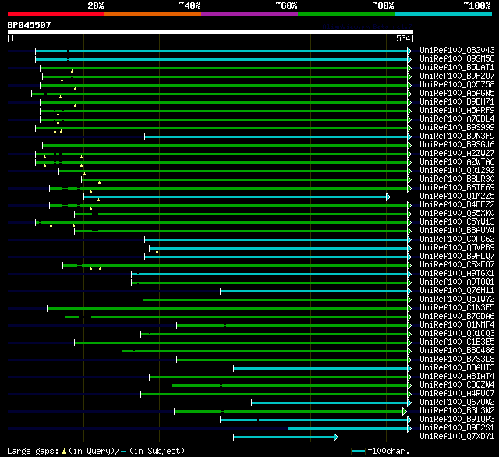Click the UniRef100_Q76H11 label
This screenshot has height=457, width=499.
click(x=457, y=291)
